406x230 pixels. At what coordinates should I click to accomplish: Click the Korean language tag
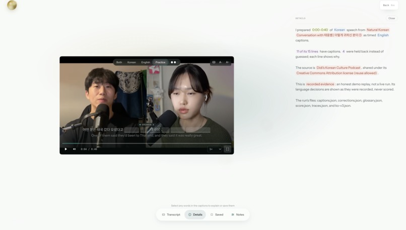point(340,30)
